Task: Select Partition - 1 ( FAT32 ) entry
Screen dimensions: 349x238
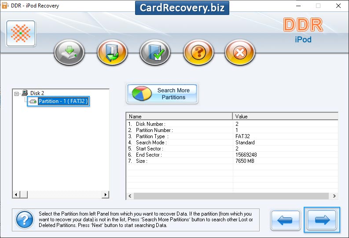Action: click(x=63, y=101)
